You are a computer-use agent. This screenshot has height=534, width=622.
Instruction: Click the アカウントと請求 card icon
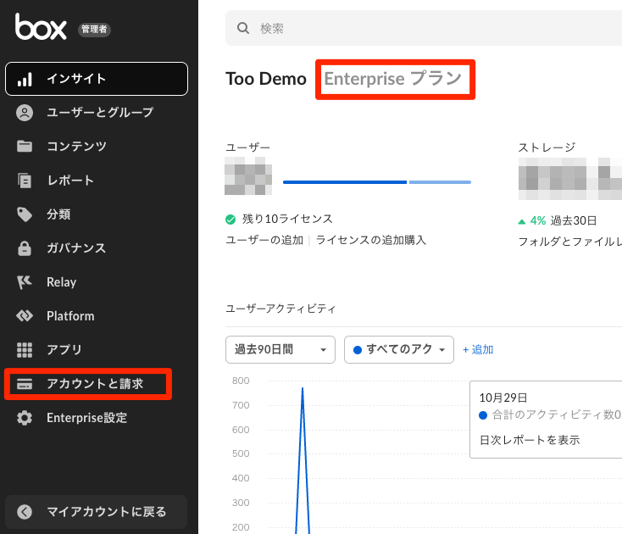[x=25, y=384]
